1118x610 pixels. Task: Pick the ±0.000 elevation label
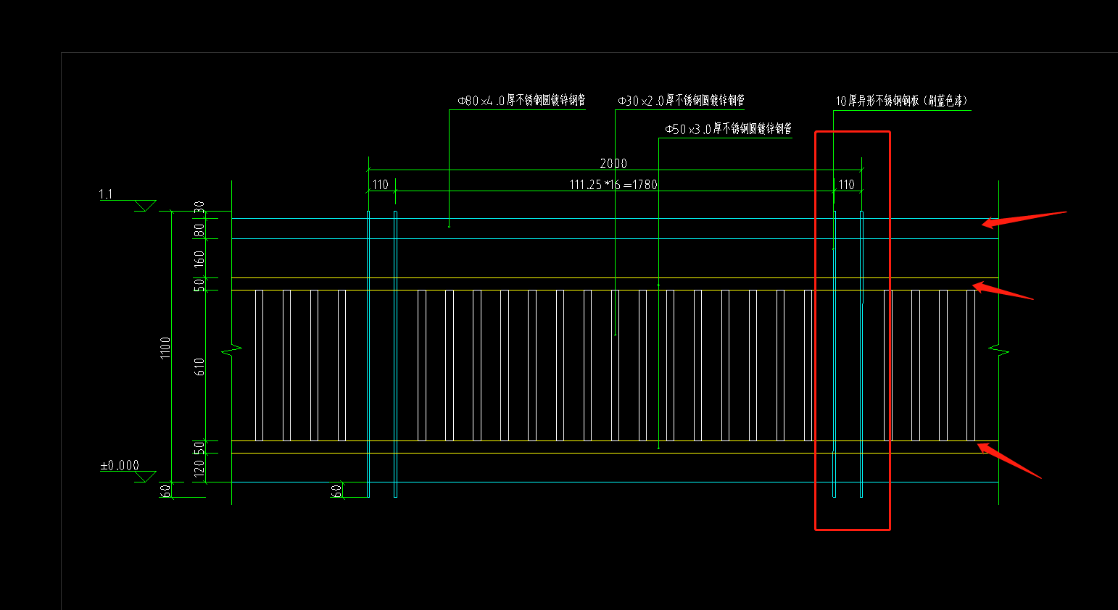(120, 465)
